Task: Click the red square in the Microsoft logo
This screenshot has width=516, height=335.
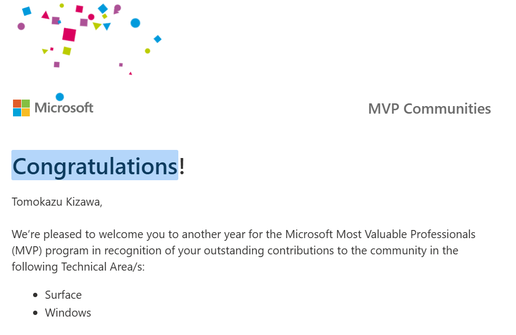Action: [x=17, y=104]
